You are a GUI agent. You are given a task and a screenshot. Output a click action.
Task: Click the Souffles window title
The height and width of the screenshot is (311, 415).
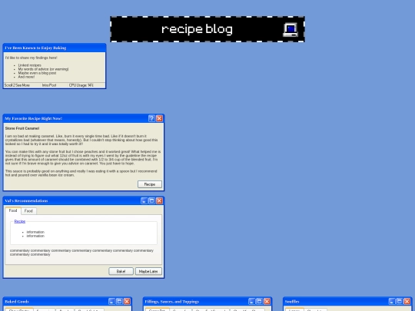pos(292,302)
